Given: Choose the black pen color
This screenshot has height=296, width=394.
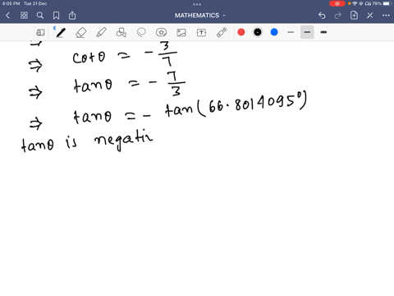Looking at the screenshot, I should 258,32.
